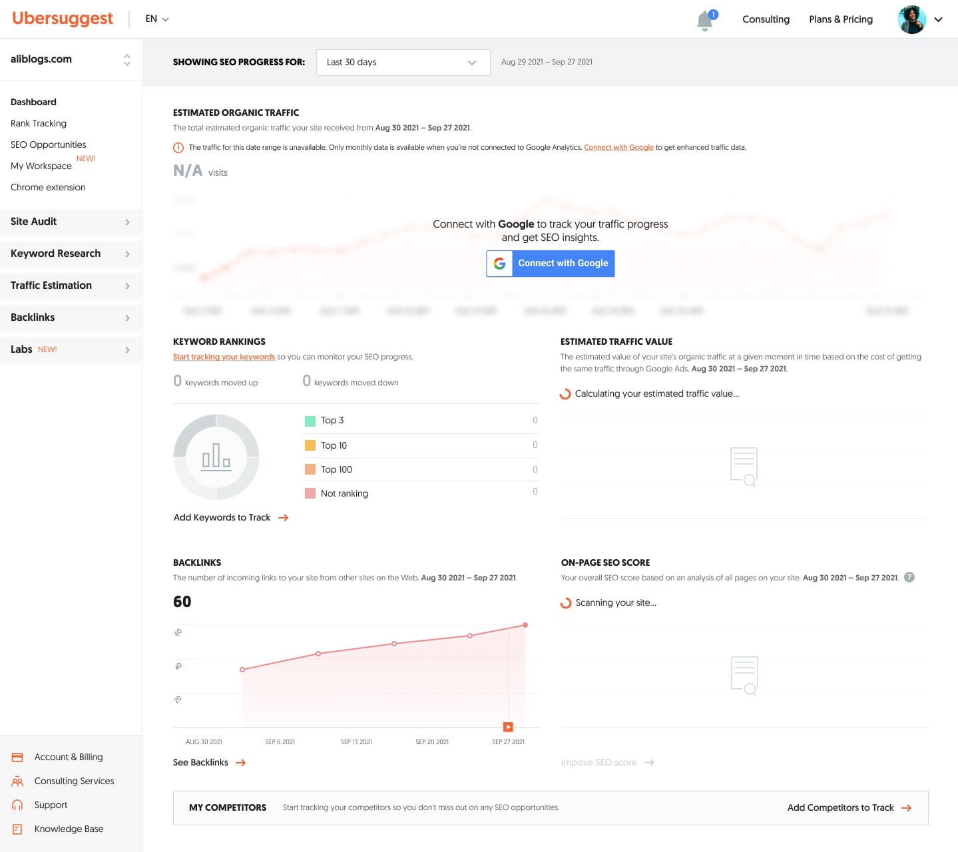Click the arrow beside Add Keywords to Track

pyautogui.click(x=283, y=518)
